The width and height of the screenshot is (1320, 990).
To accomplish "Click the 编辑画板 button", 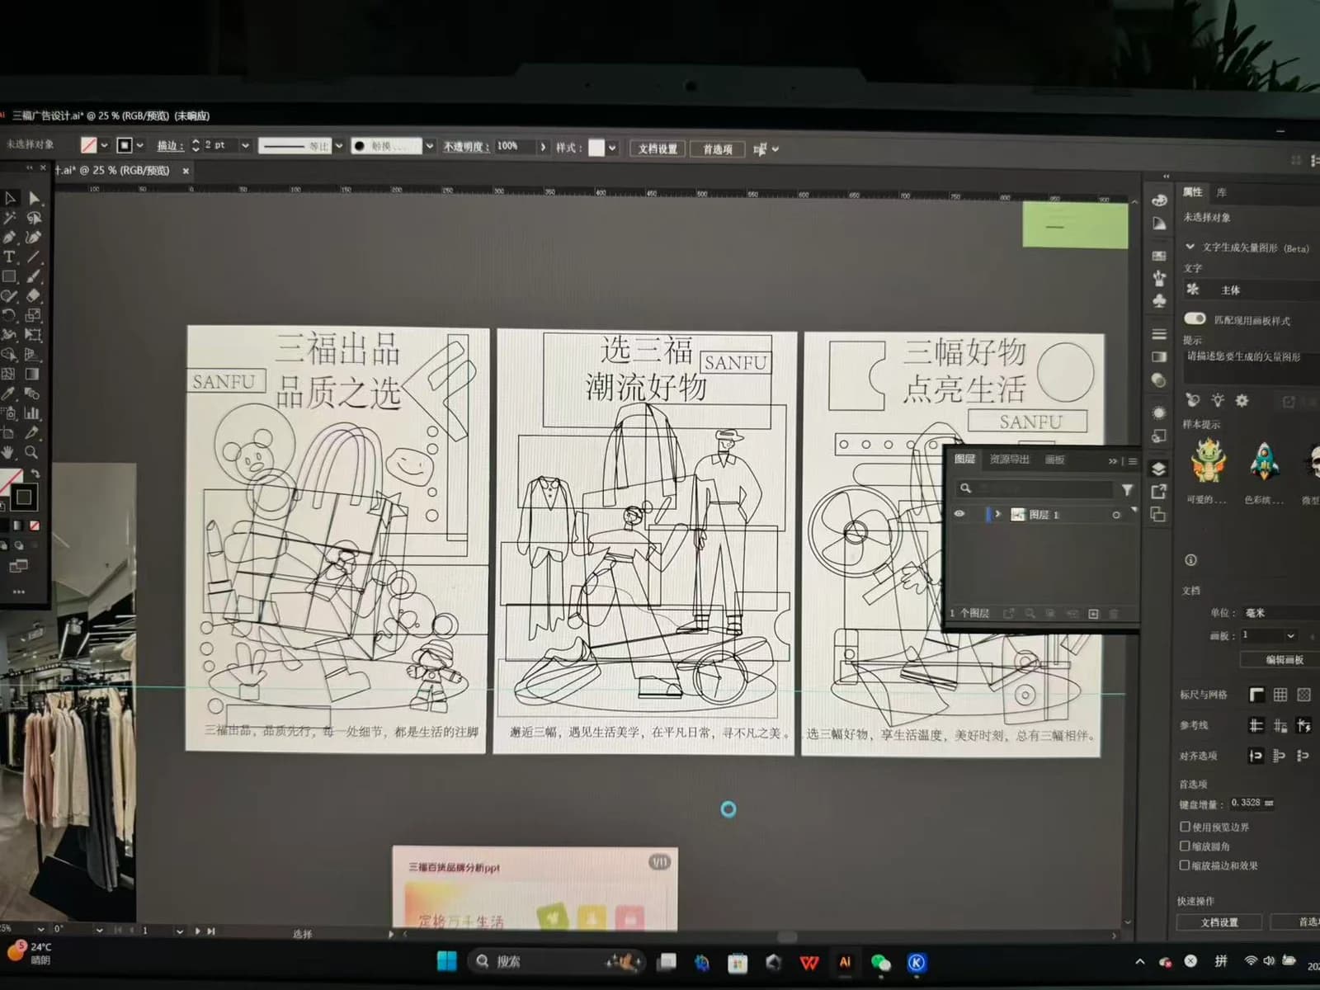I will click(1285, 660).
